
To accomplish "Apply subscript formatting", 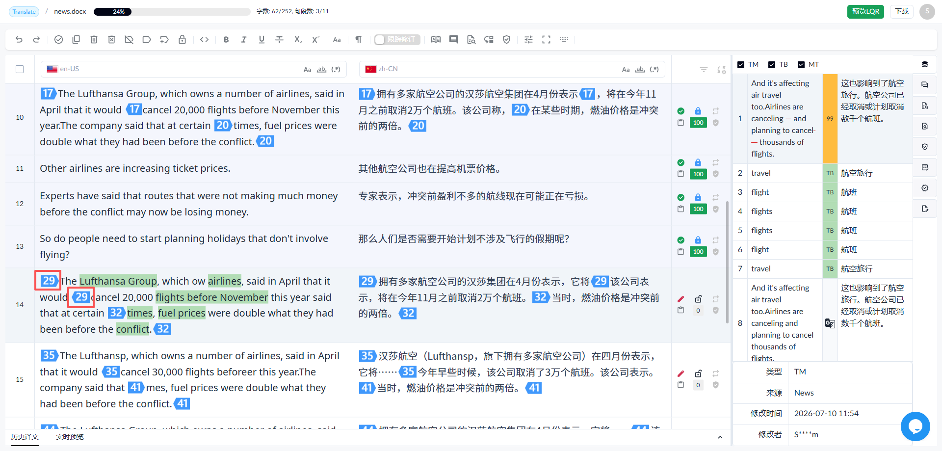I will click(x=298, y=40).
